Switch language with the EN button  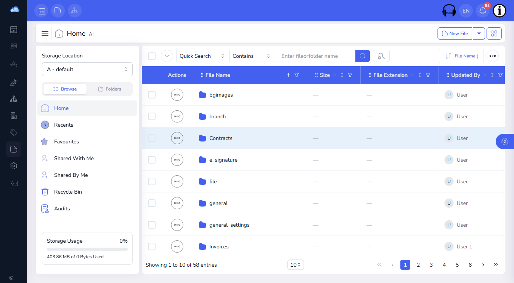pos(466,11)
